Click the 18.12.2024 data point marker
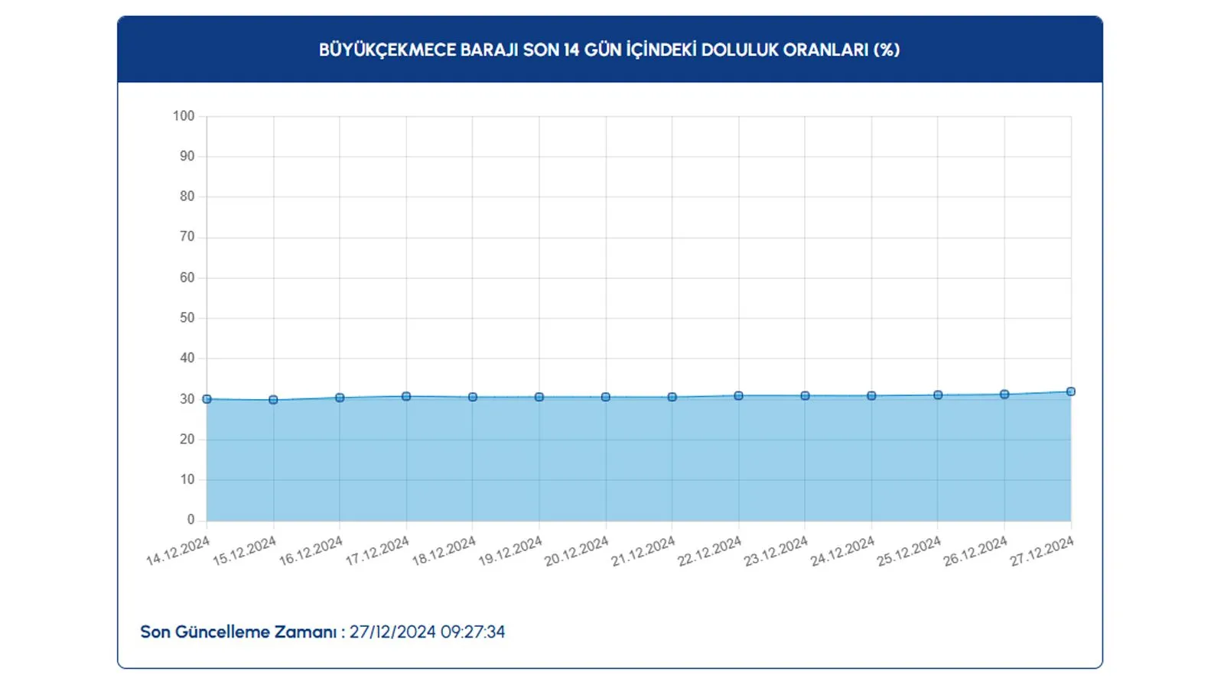 pyautogui.click(x=473, y=398)
